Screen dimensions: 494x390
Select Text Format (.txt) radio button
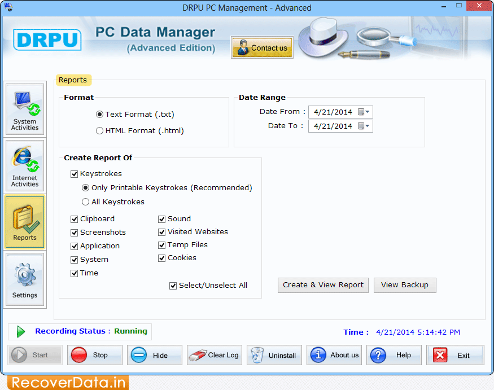99,115
